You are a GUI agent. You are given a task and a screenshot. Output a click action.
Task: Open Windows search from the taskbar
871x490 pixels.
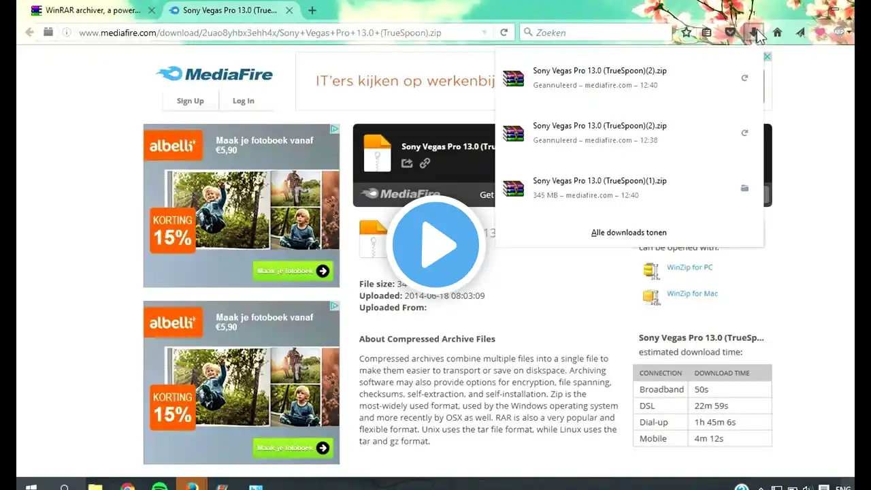click(65, 486)
